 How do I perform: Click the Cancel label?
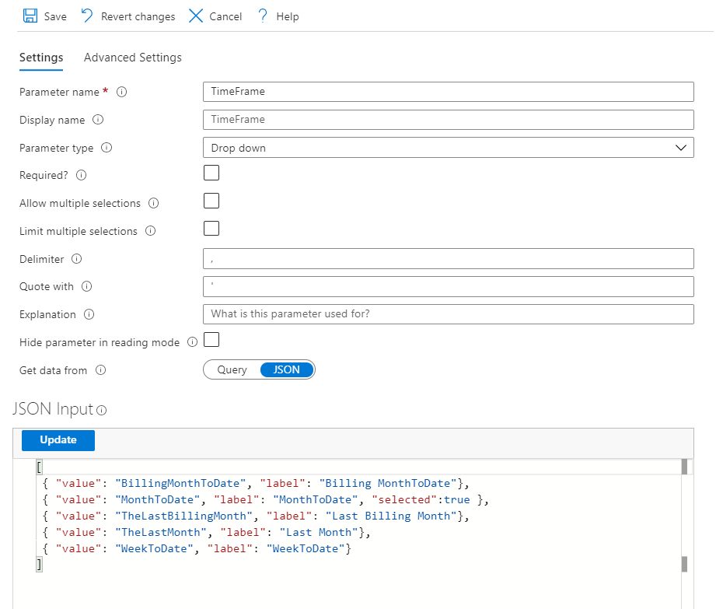225,16
